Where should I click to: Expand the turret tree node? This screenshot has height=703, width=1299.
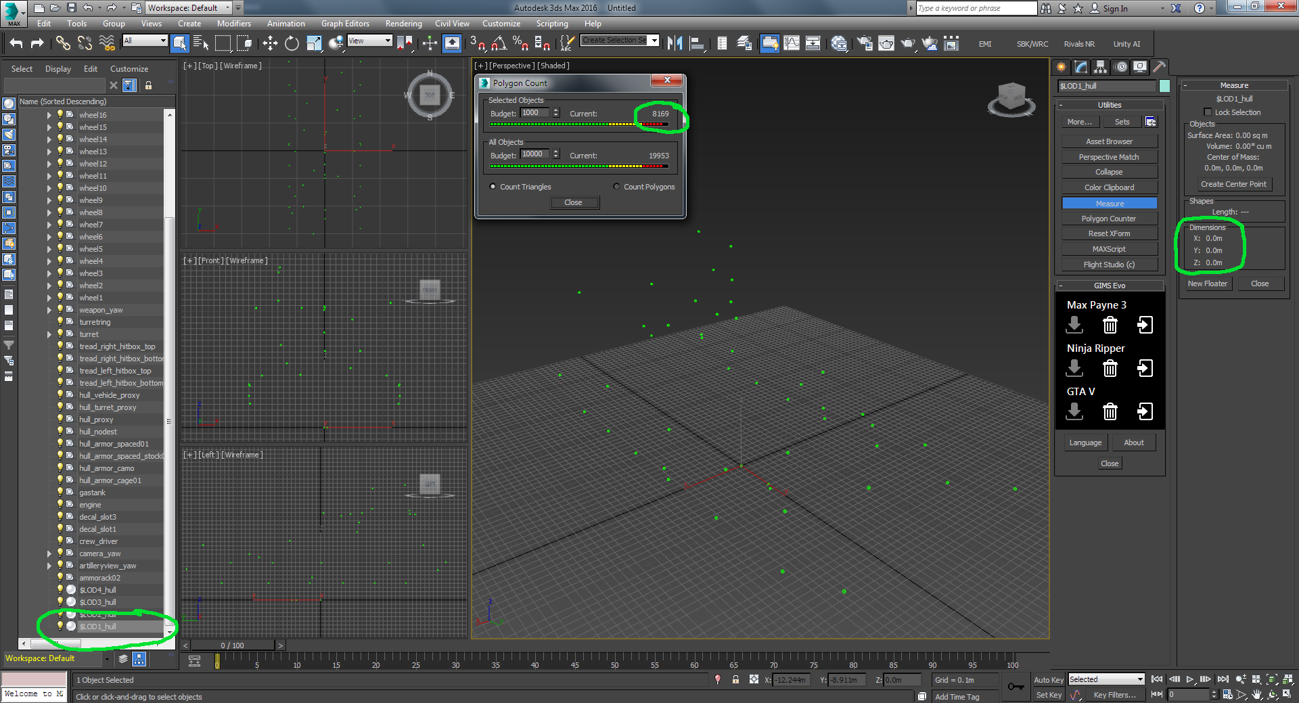[x=49, y=334]
